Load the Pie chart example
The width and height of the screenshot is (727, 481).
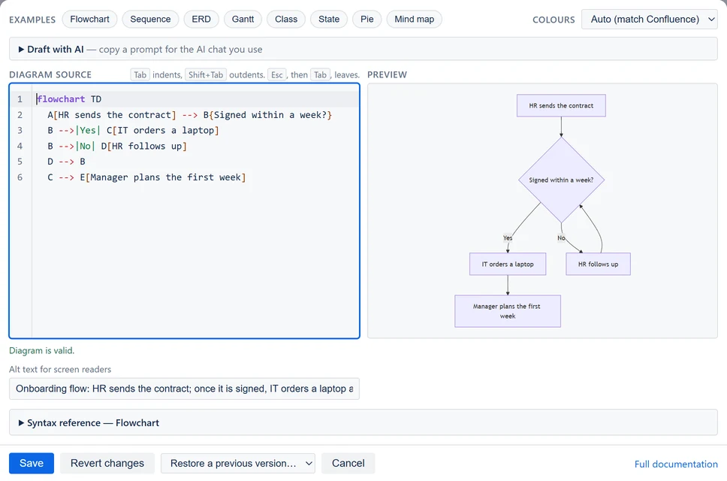tap(367, 19)
